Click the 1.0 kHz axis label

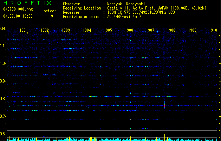(x=2, y=63)
